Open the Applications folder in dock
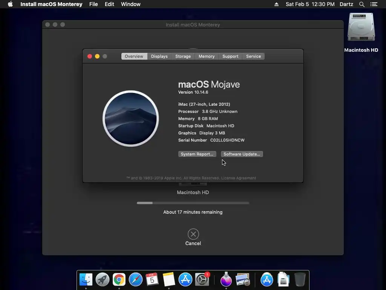386x290 pixels. tap(267, 279)
